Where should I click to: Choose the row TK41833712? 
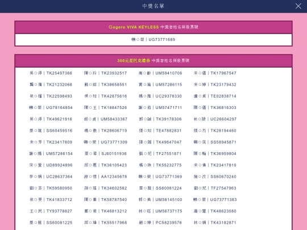51,200
